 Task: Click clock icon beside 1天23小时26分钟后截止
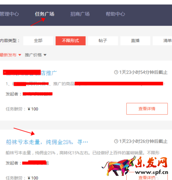[116, 141]
